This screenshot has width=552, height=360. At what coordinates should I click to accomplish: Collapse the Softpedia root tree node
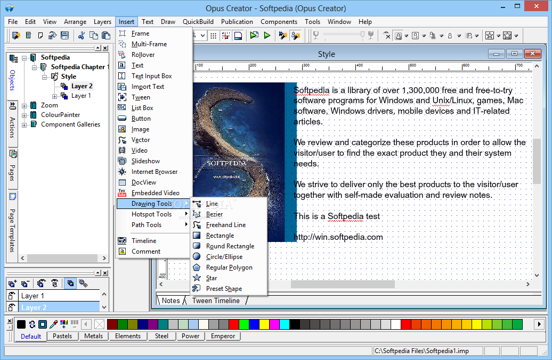(25, 58)
